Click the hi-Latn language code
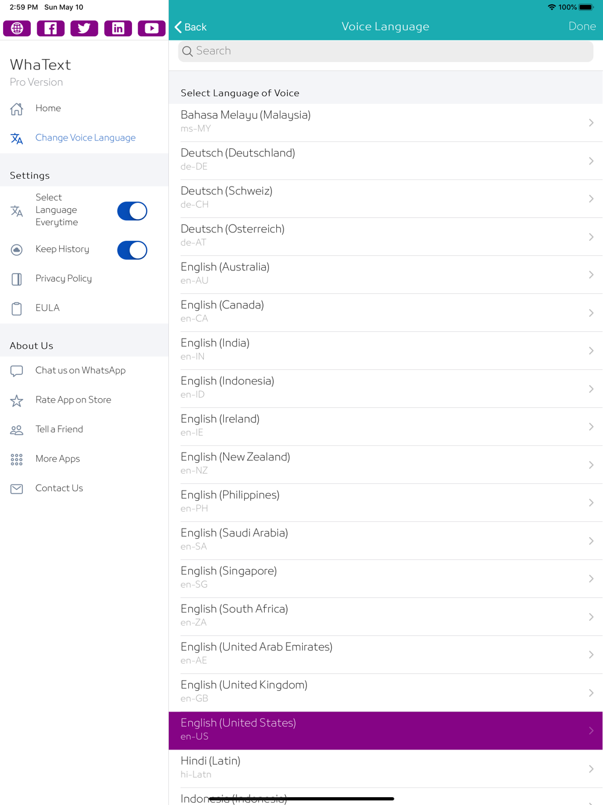This screenshot has width=603, height=805. (x=196, y=775)
